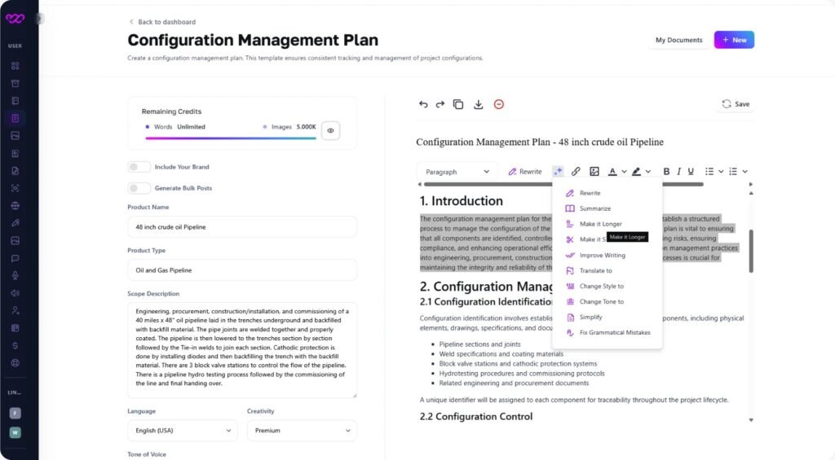This screenshot has width=835, height=460.
Task: Open the Creativity Premium dropdown
Action: click(302, 431)
